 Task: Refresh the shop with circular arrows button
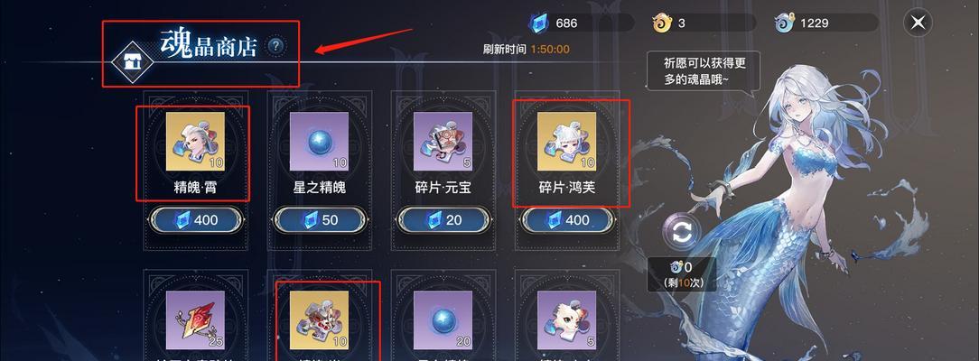[682, 233]
